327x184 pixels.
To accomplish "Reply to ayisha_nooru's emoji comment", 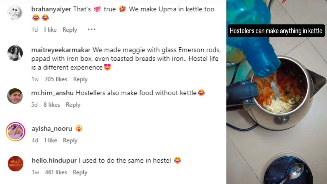I will click(70, 140).
